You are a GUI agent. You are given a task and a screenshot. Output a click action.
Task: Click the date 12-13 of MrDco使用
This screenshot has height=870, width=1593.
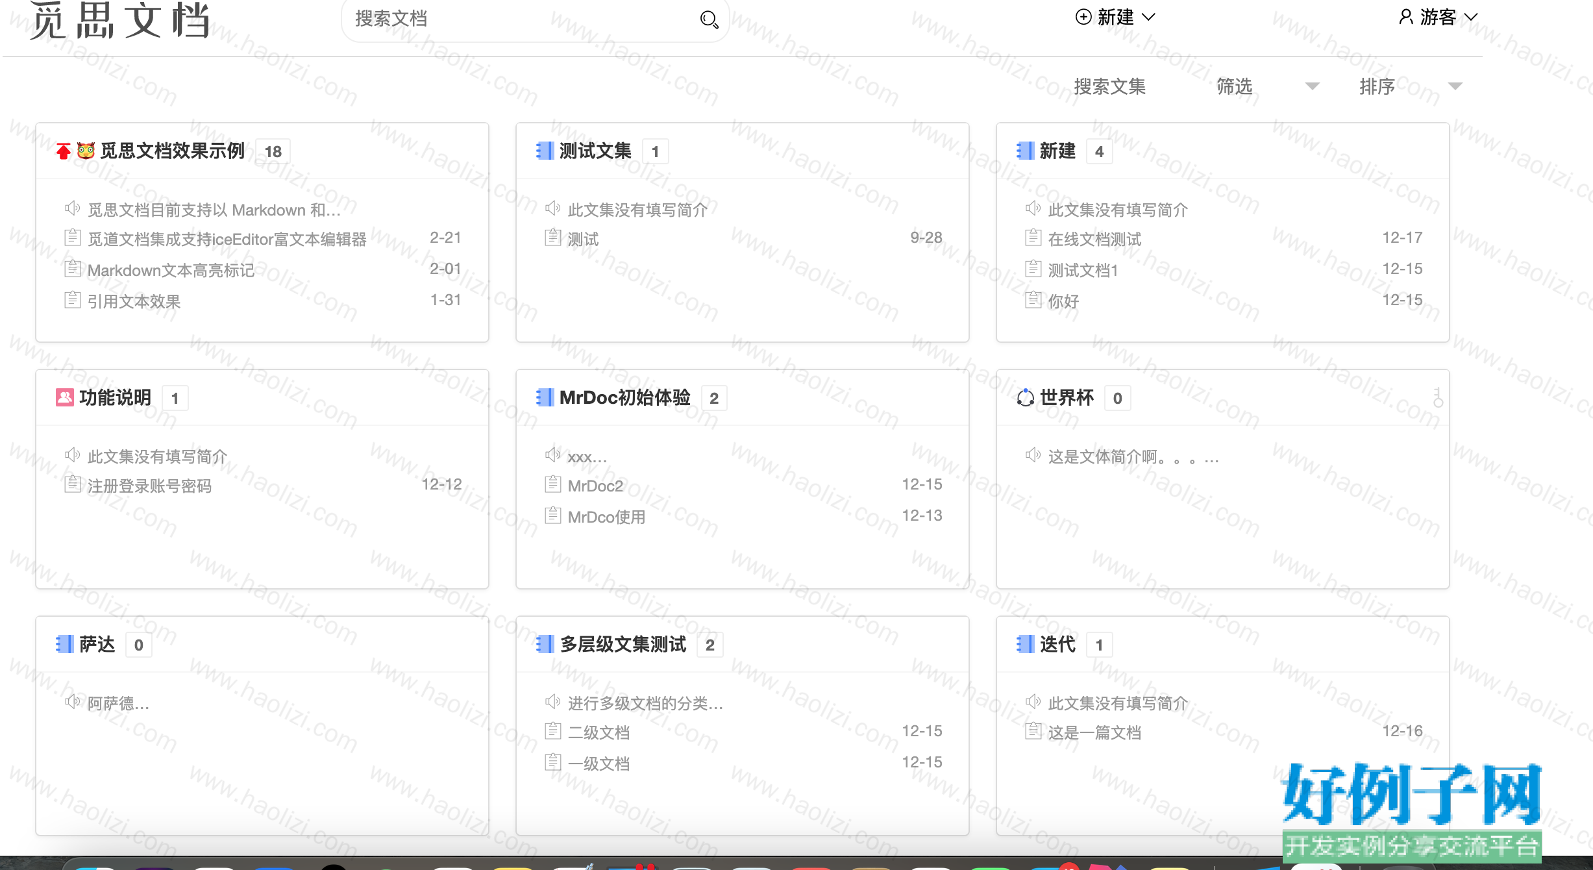pyautogui.click(x=922, y=516)
